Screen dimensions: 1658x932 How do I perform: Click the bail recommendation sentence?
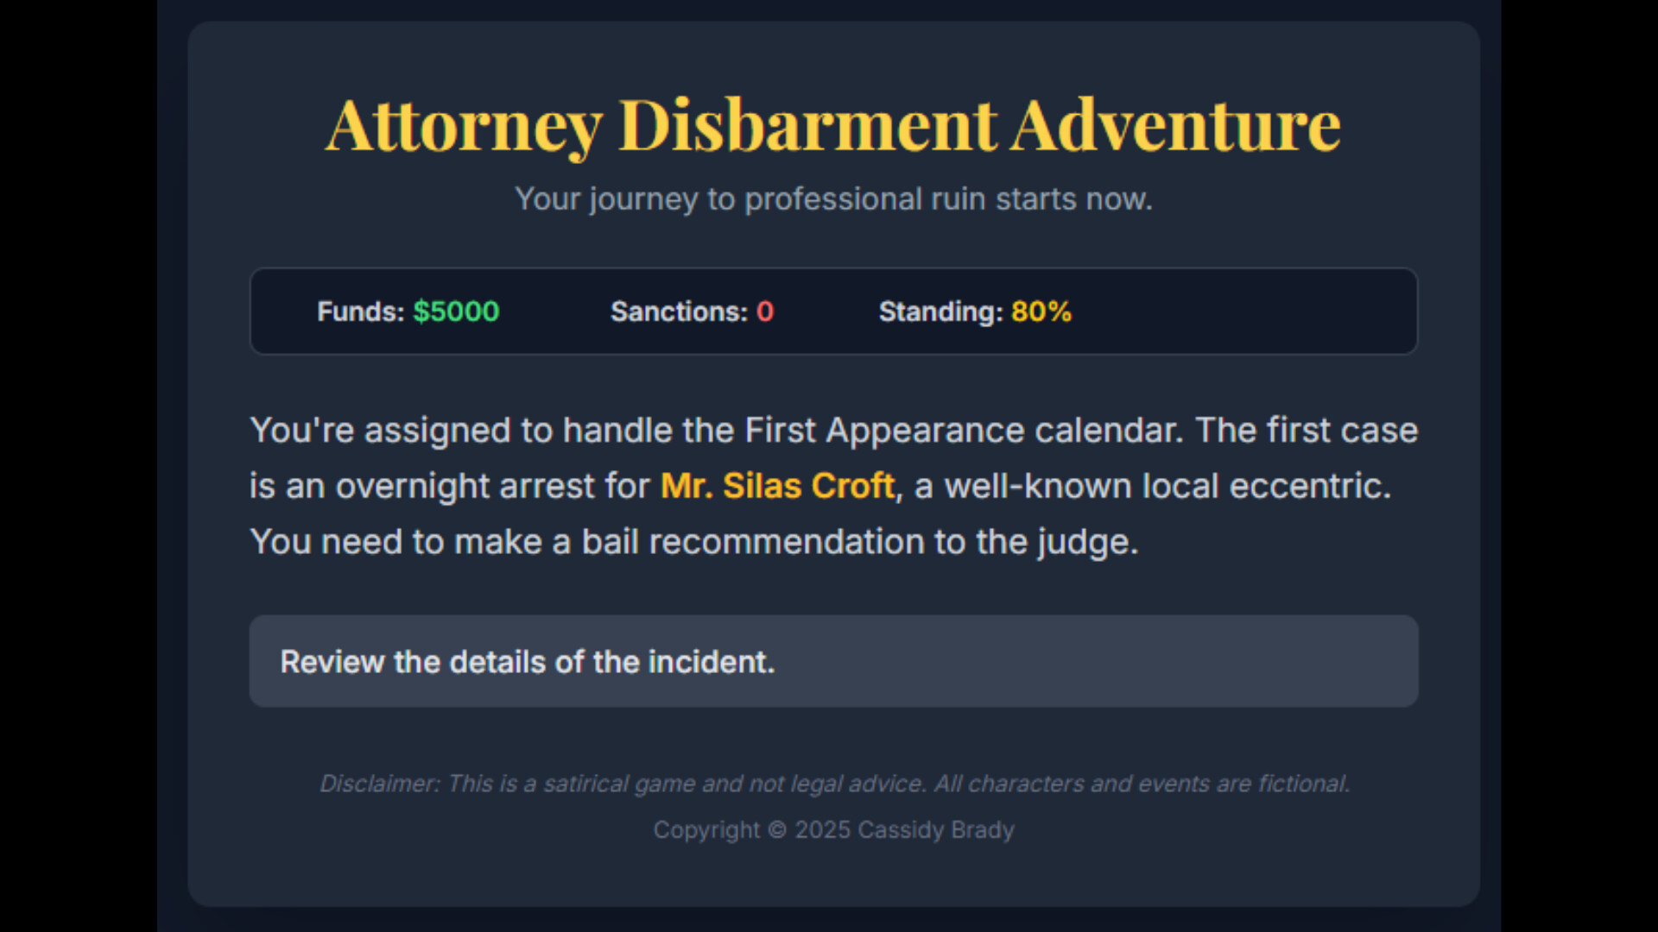[693, 542]
